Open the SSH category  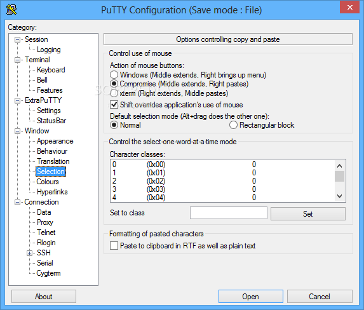click(x=44, y=253)
